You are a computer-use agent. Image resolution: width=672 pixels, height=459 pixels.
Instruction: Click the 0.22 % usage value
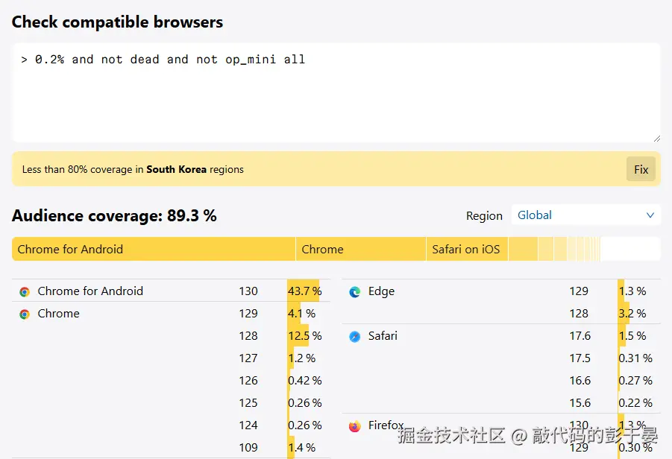(x=635, y=403)
